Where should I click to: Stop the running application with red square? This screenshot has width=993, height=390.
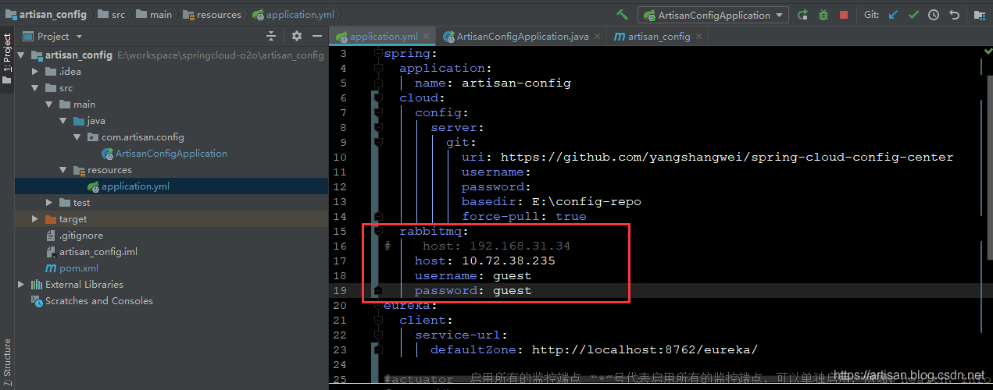pyautogui.click(x=844, y=15)
